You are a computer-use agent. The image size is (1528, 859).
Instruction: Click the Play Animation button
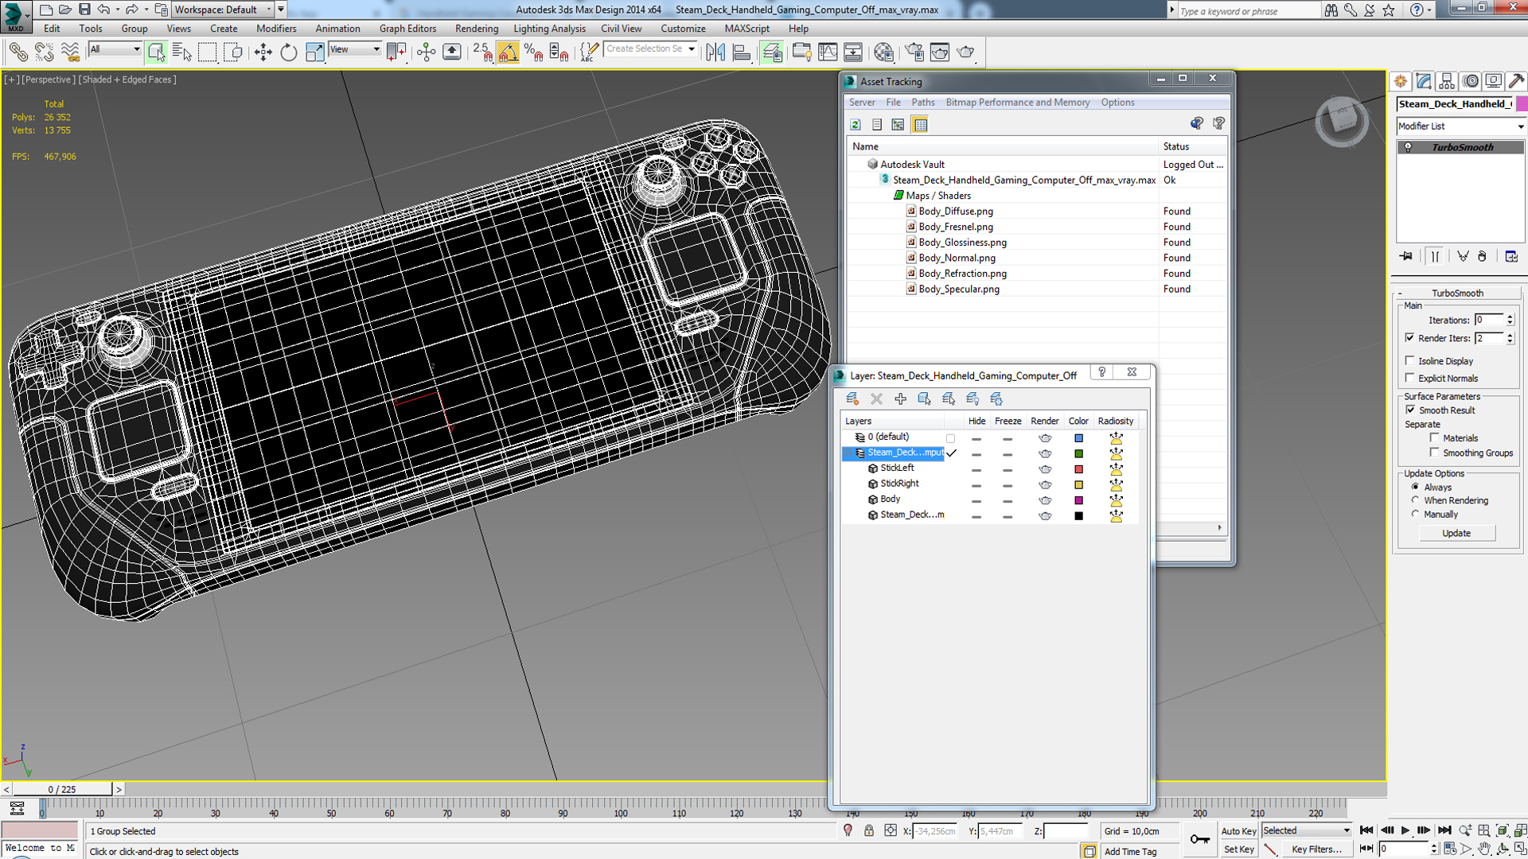[x=1405, y=830]
